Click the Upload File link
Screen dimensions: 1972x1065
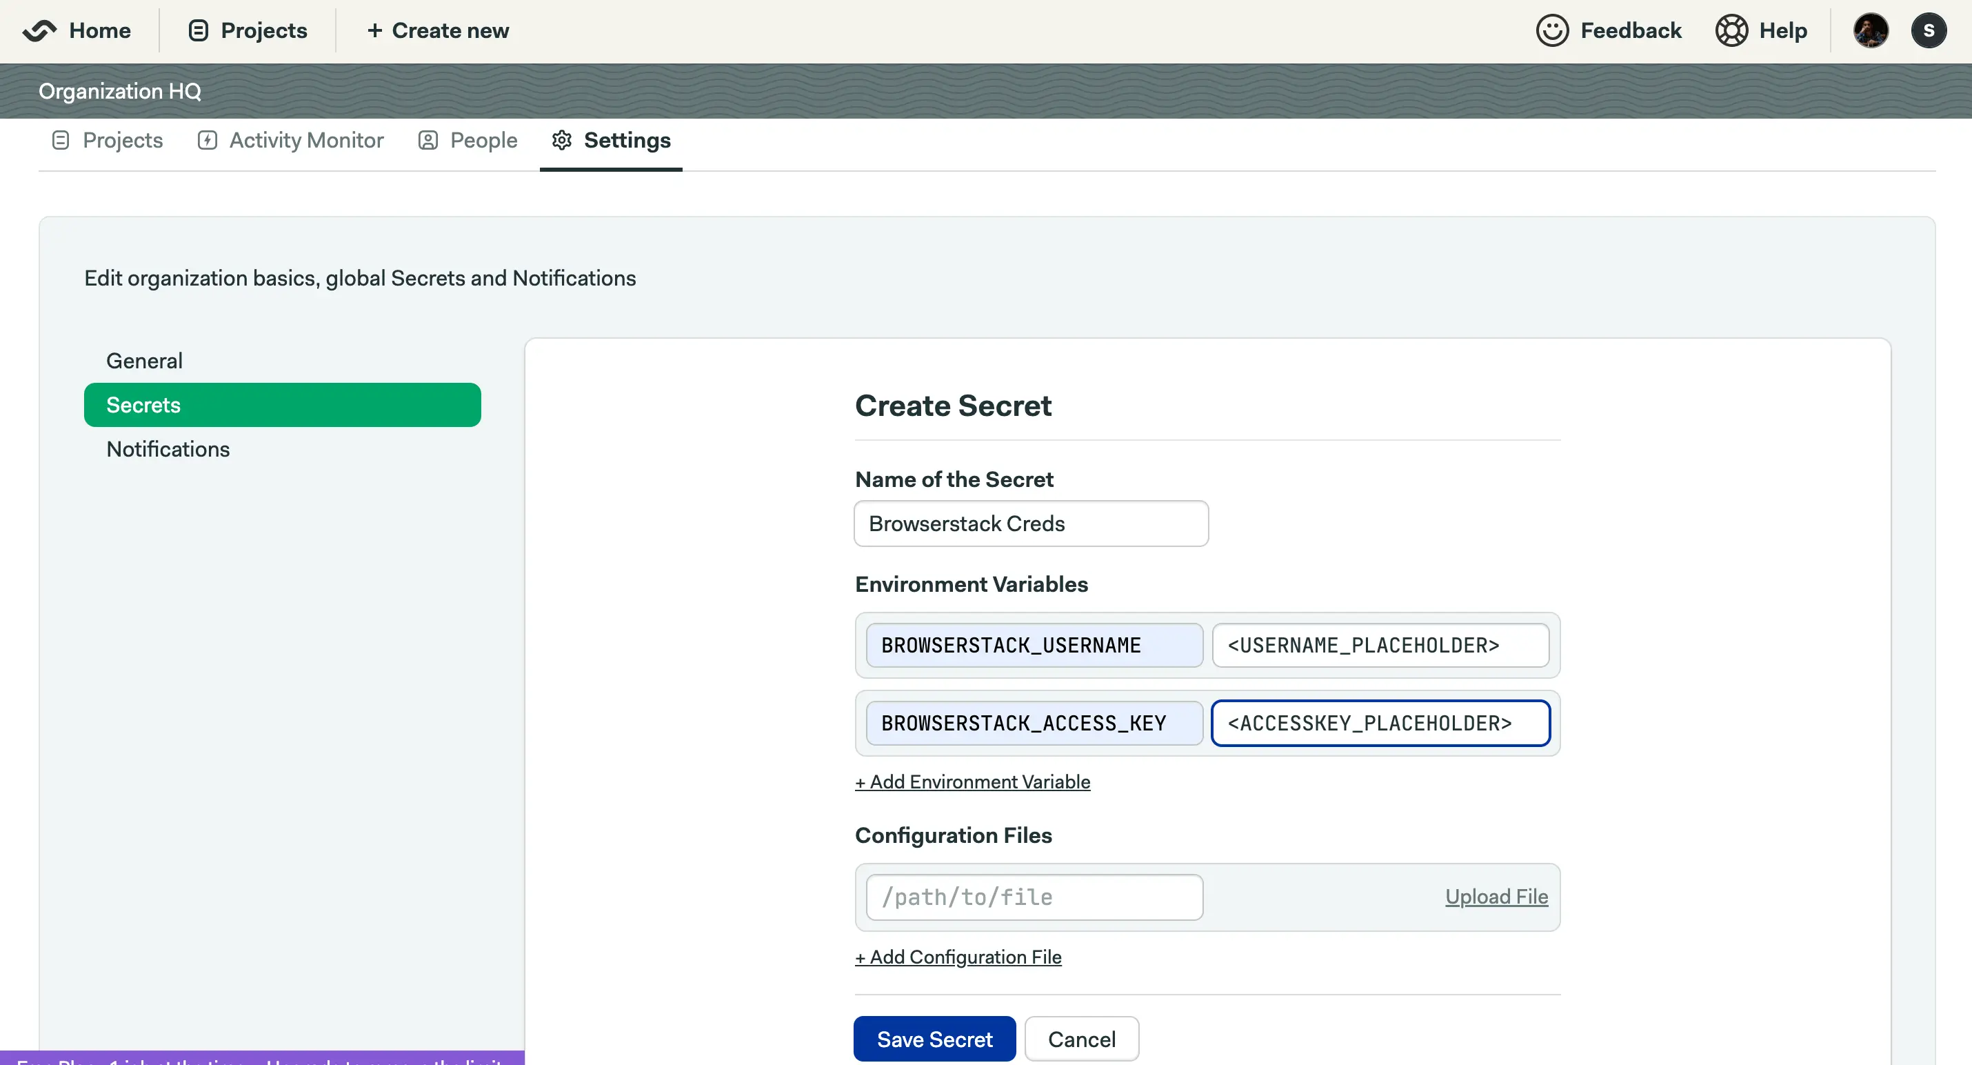click(1496, 897)
